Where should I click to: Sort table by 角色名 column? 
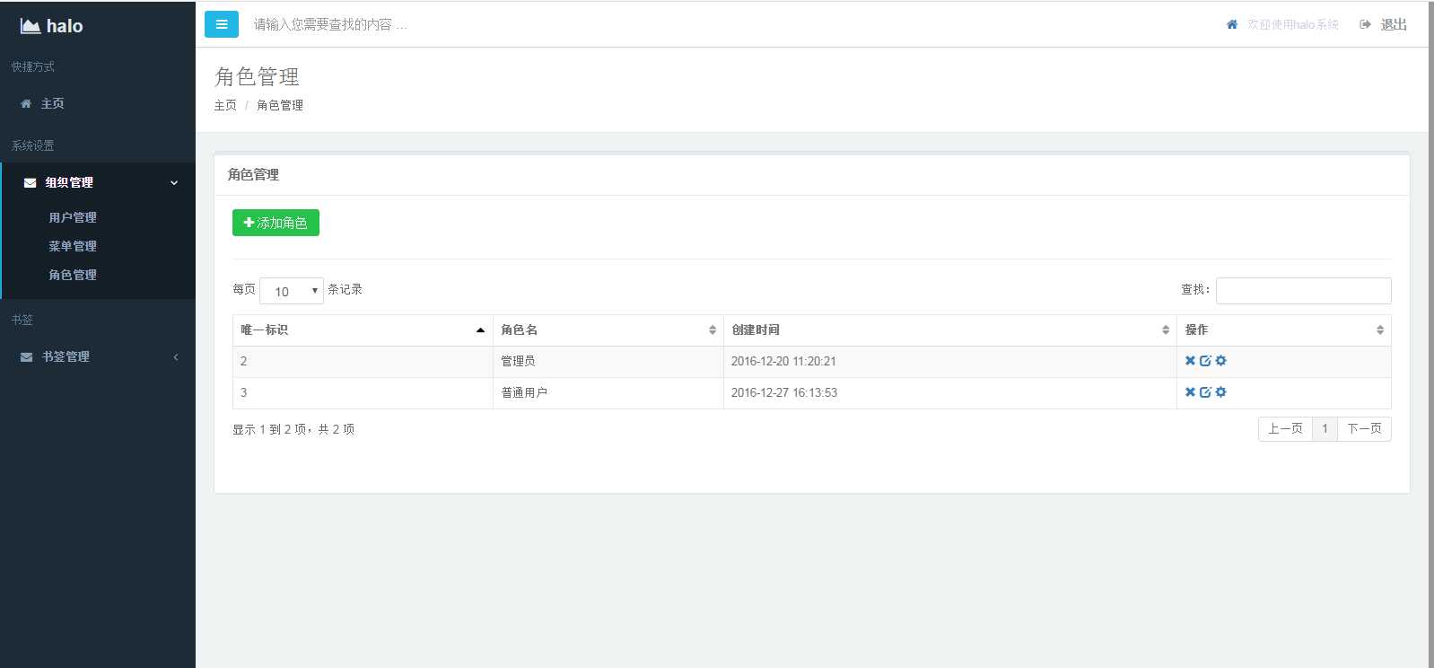(608, 330)
